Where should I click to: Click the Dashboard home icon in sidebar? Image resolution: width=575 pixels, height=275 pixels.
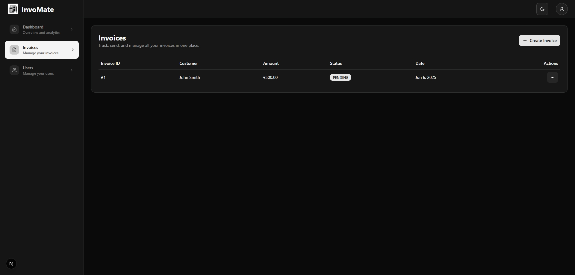(14, 29)
